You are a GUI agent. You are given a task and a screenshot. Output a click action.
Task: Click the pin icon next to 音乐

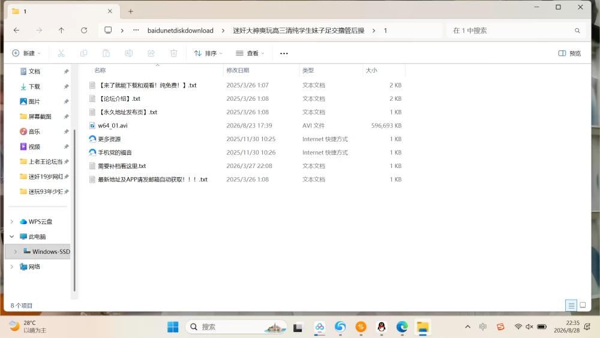click(x=66, y=131)
